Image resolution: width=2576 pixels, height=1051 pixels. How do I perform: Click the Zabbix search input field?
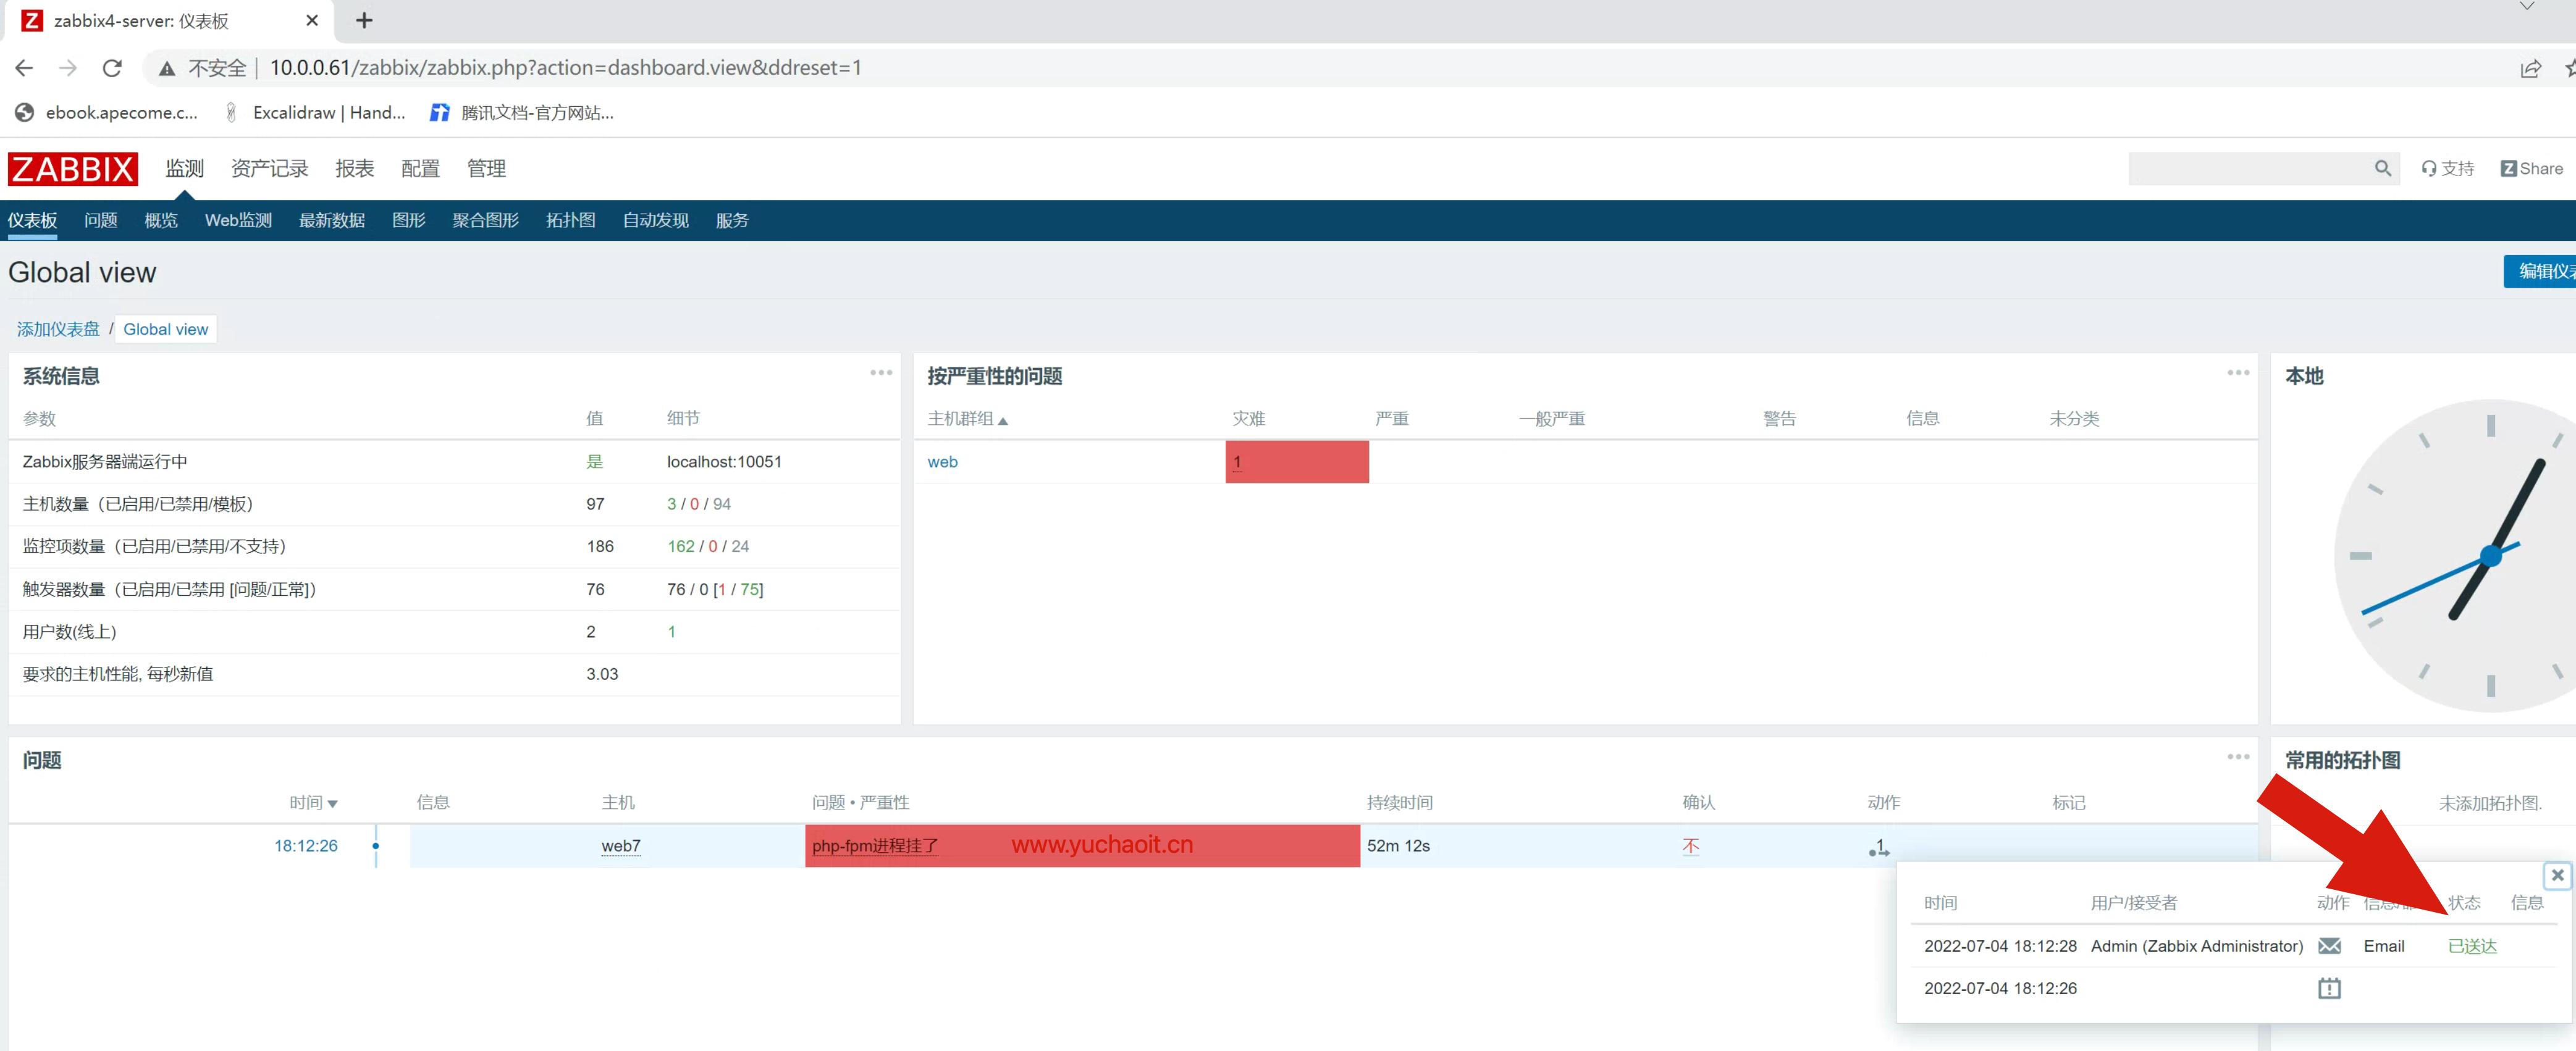click(2249, 168)
